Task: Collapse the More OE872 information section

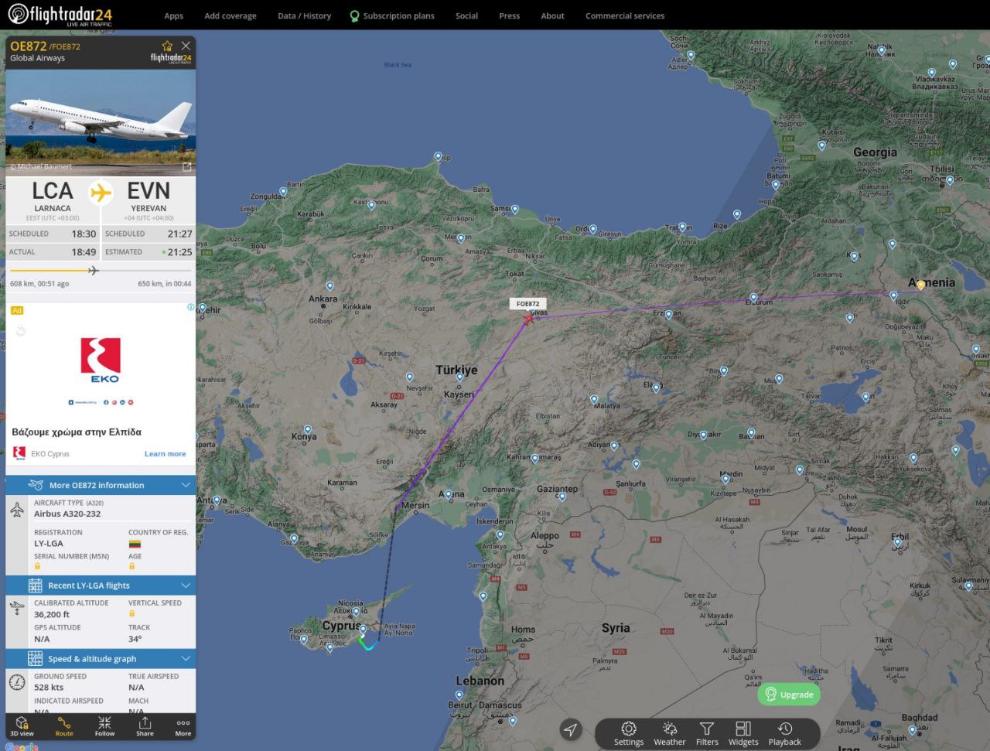Action: pyautogui.click(x=186, y=485)
